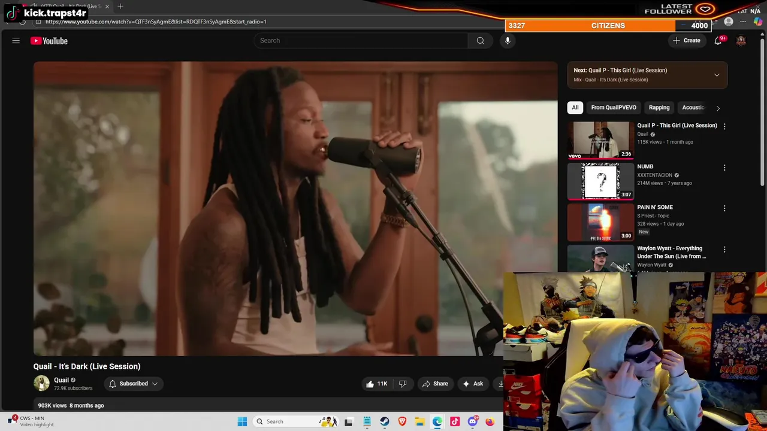Screen dimensions: 767x431
Task: Share the video
Action: [x=436, y=384]
